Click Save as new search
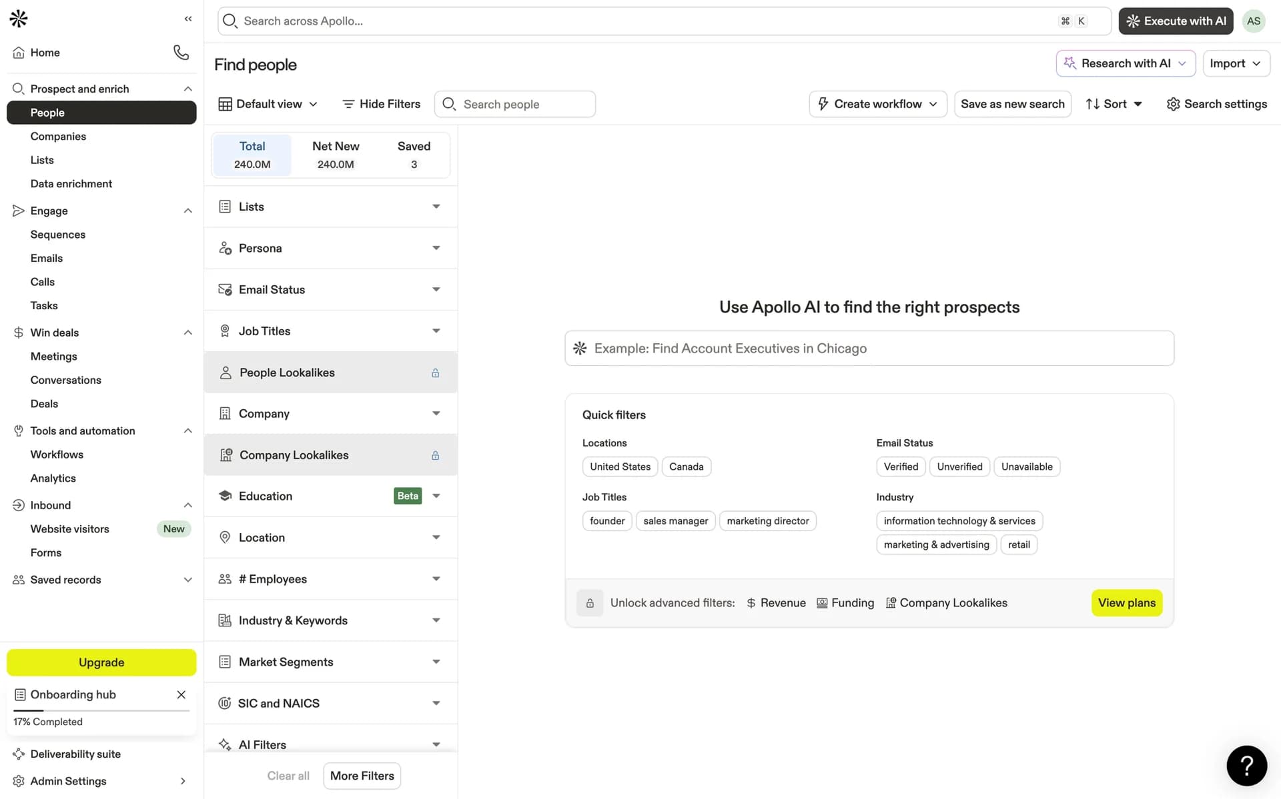The image size is (1281, 799). point(1012,104)
